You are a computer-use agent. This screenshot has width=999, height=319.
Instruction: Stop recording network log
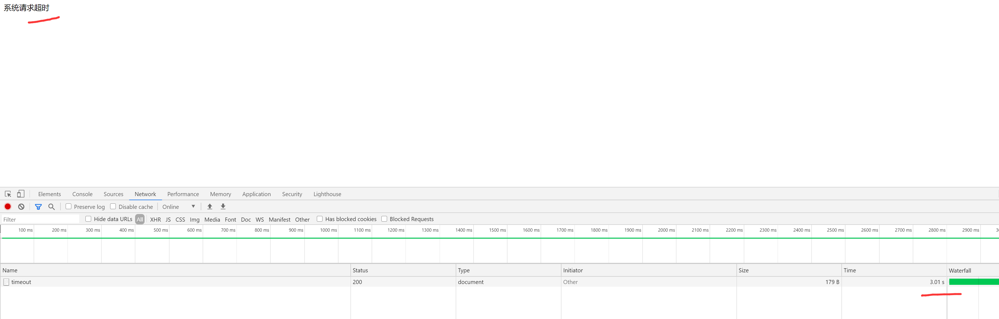tap(8, 207)
